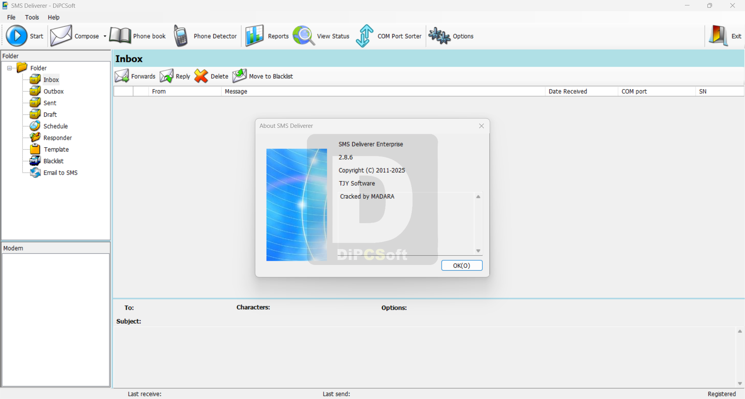Open the Blacklist icon in tree

click(35, 161)
